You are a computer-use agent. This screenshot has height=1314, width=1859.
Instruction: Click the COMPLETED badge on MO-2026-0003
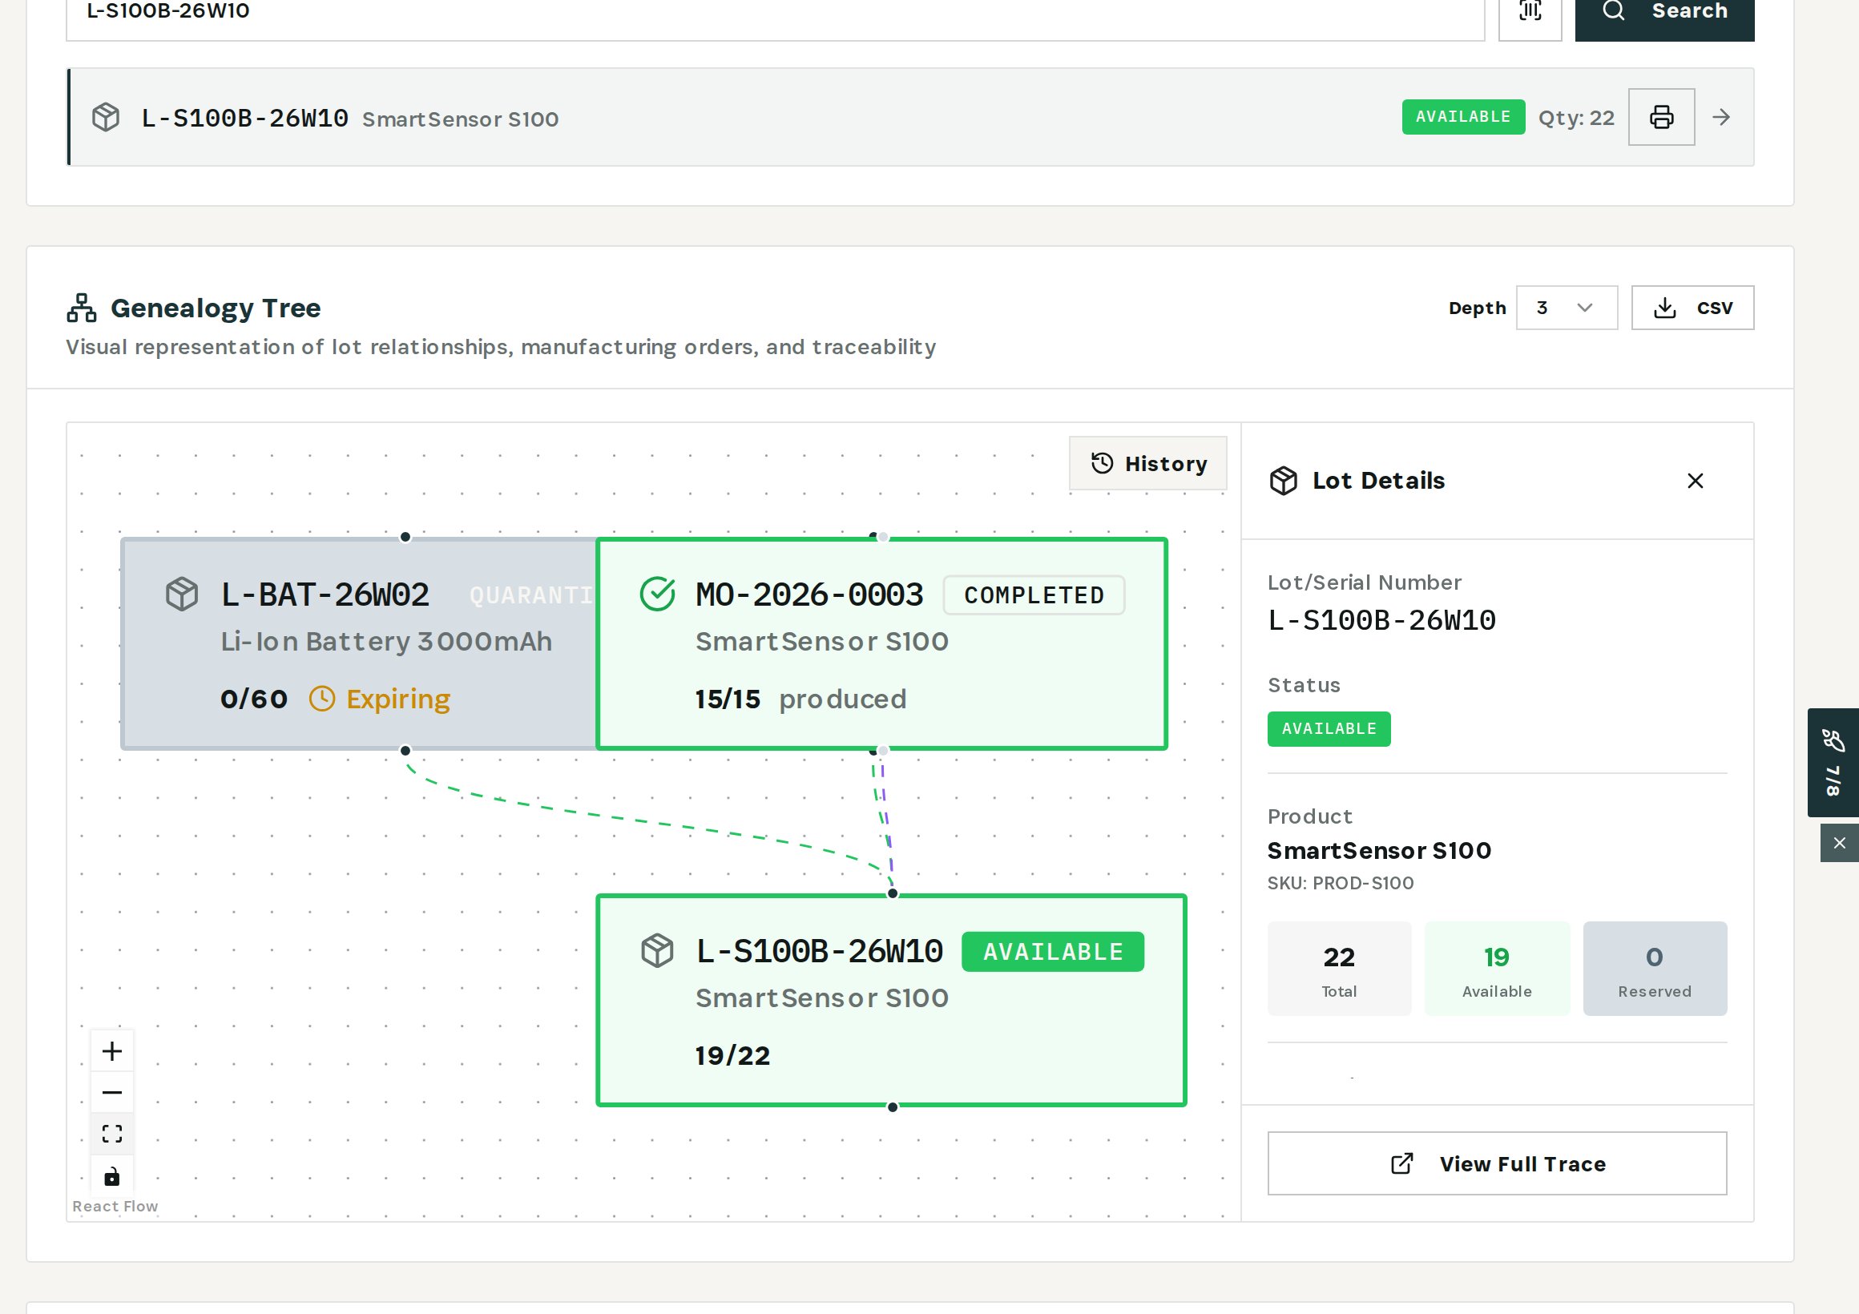(x=1034, y=595)
